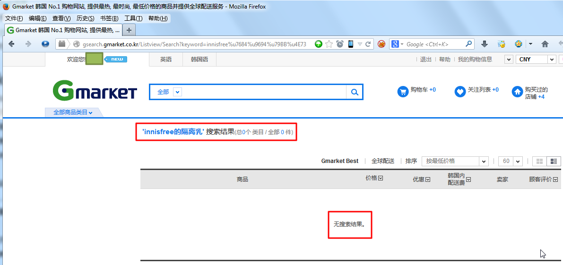
Task: Click the 全球配送 filter link
Action: click(x=383, y=161)
